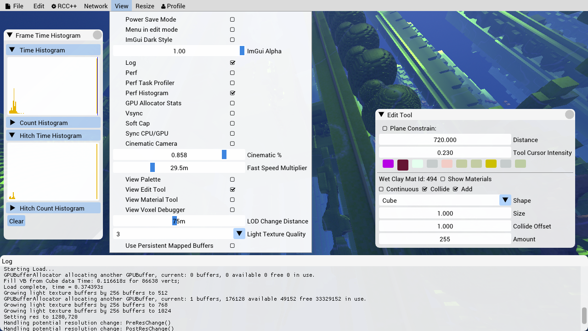Show the View Palette option
The height and width of the screenshot is (331, 588).
tap(232, 179)
